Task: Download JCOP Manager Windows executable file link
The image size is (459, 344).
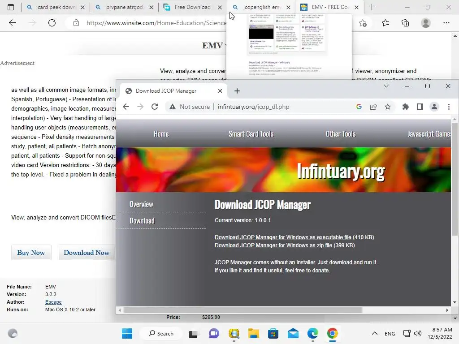Action: [x=283, y=237]
